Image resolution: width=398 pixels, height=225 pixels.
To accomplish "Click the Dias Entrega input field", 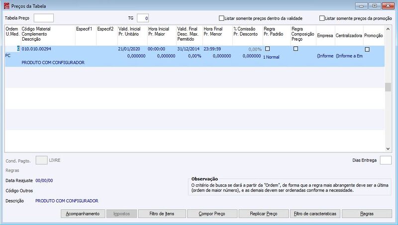I will pos(386,160).
